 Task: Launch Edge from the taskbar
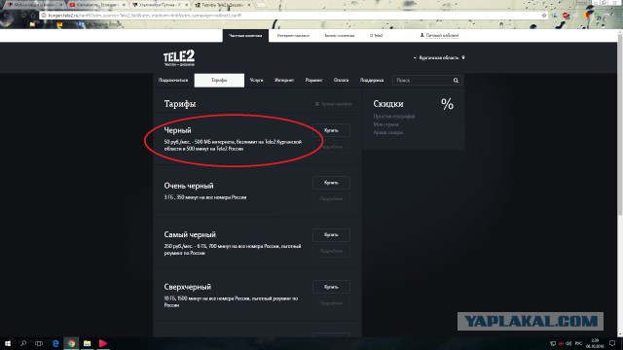(55, 343)
